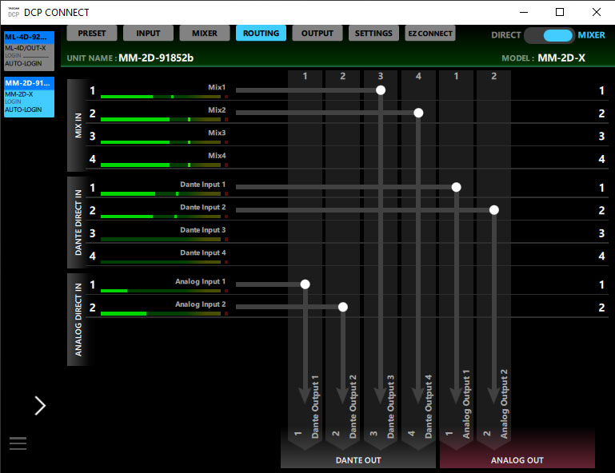
Task: Click the Dante Input 1 label
Action: click(203, 185)
